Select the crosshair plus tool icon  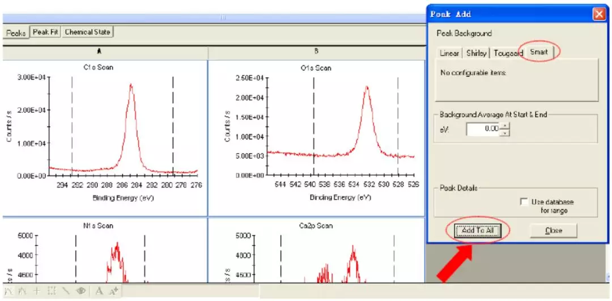click(x=37, y=291)
